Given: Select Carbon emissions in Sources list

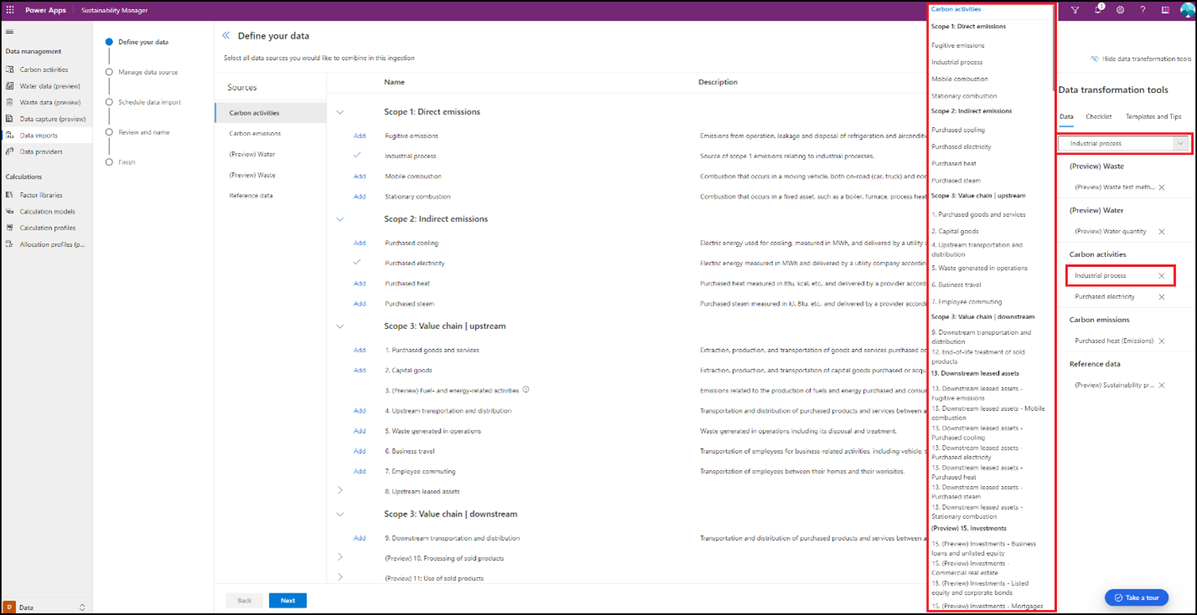Looking at the screenshot, I should (270, 134).
